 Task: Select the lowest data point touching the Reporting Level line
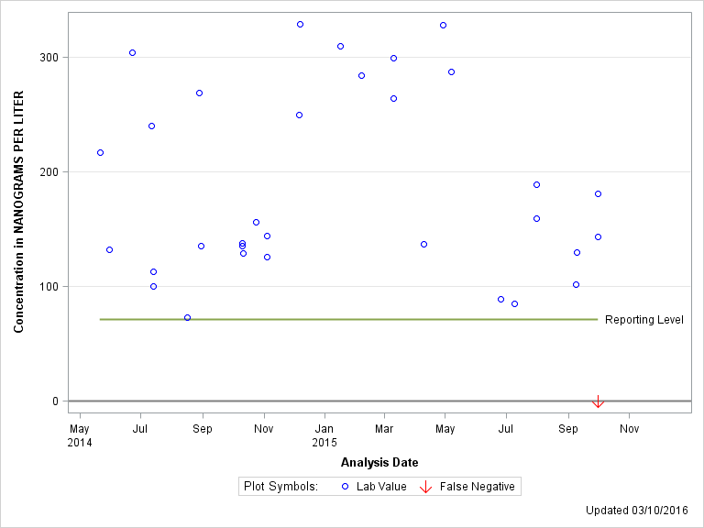point(187,317)
